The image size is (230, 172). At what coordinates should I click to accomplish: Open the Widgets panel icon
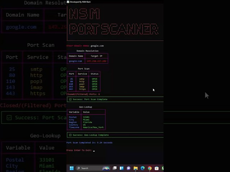[121, 168]
